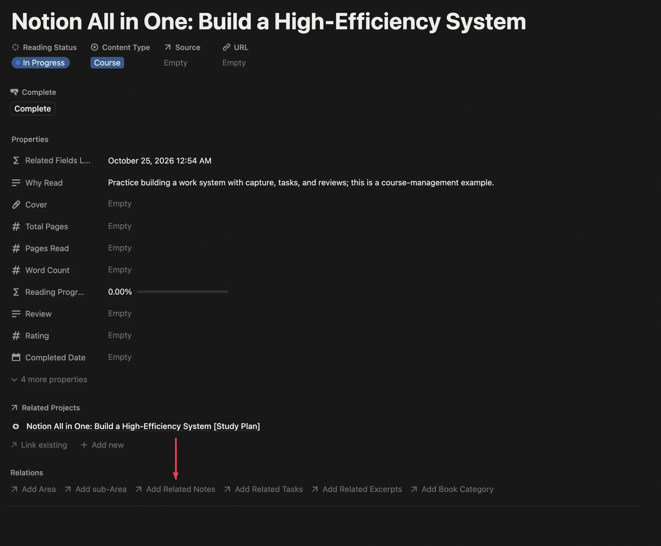Image resolution: width=661 pixels, height=546 pixels.
Task: Click the Content Type select icon
Action: pyautogui.click(x=94, y=47)
